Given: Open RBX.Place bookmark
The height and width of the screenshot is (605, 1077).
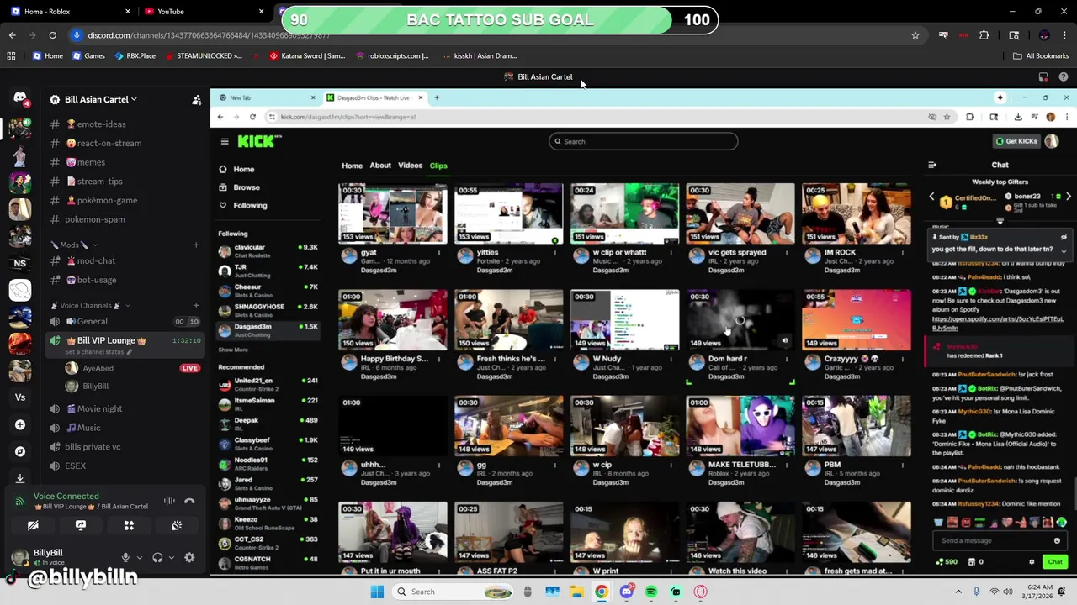Looking at the screenshot, I should click(135, 56).
